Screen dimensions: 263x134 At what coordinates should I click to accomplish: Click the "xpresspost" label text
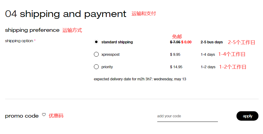click(110, 55)
